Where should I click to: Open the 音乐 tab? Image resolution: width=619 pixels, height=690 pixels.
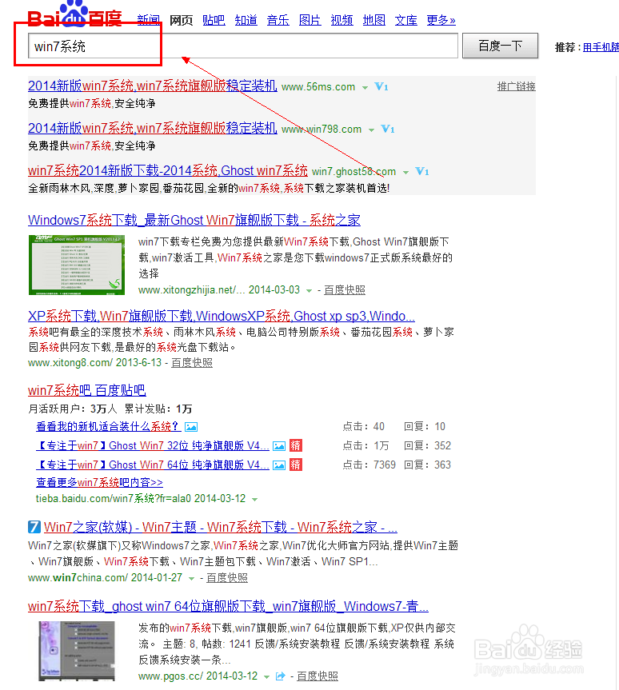[x=278, y=20]
